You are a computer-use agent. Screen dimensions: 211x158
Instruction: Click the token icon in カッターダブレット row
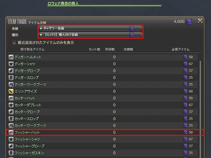[x=185, y=105]
